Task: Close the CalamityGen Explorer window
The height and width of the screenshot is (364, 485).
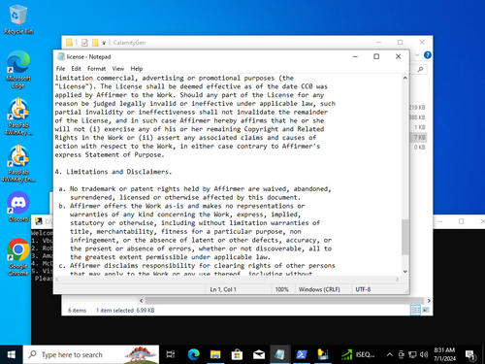Action: [x=422, y=43]
